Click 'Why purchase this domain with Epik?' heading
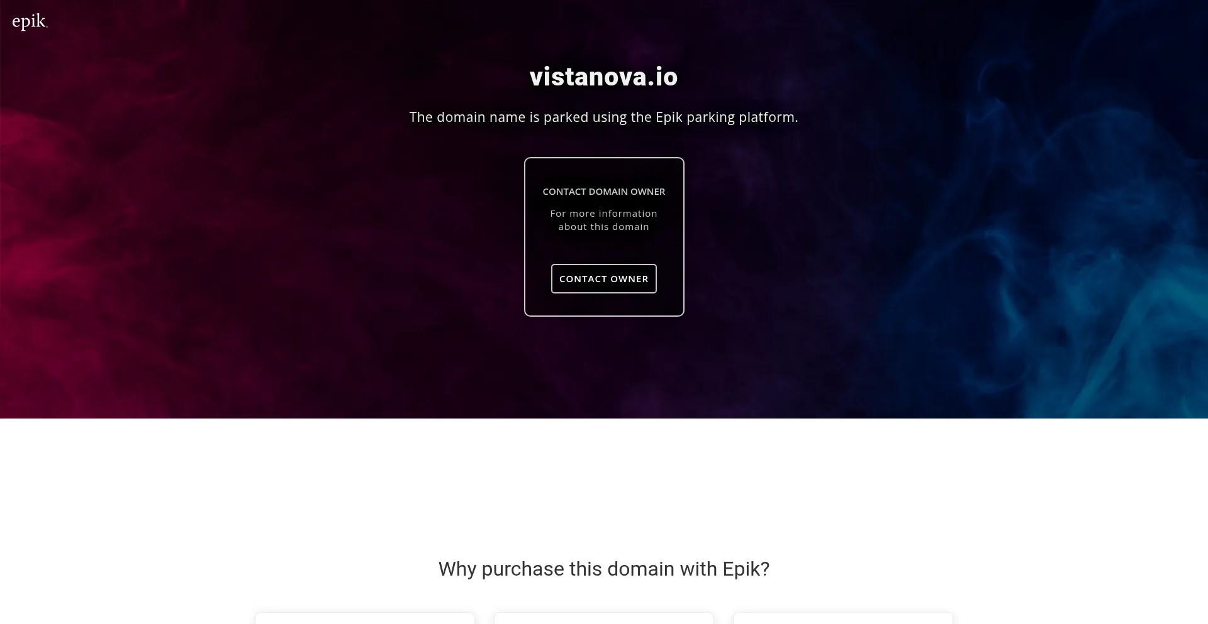Viewport: 1208px width, 624px height. click(x=603, y=569)
